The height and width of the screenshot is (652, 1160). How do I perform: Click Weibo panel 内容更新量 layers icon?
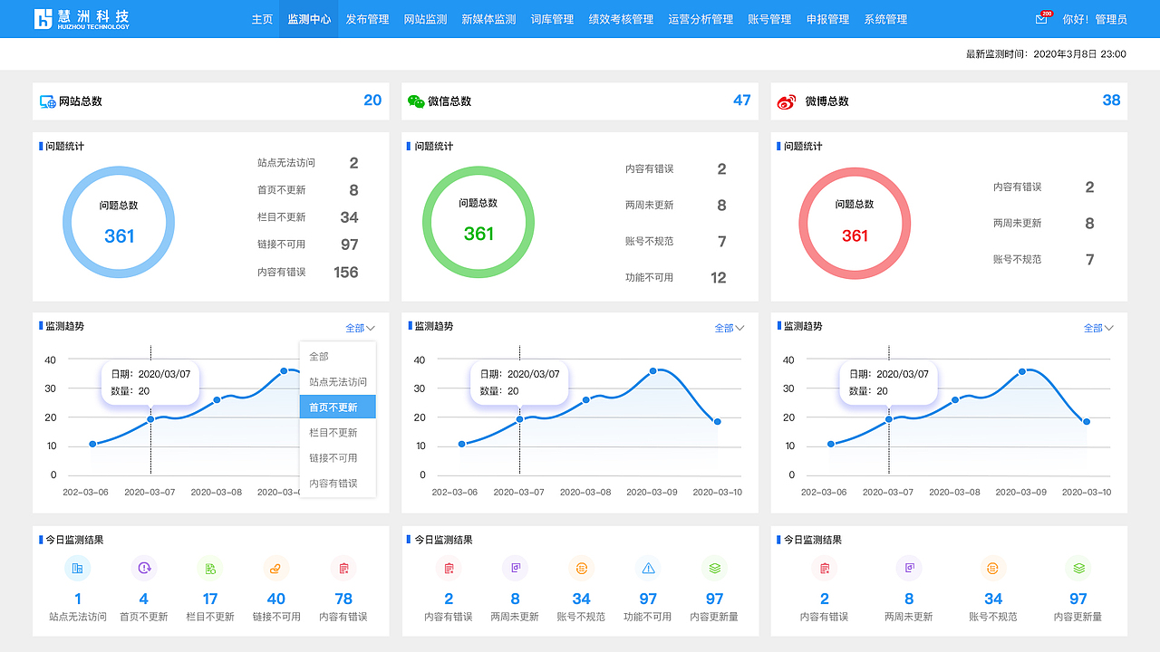tap(1078, 568)
